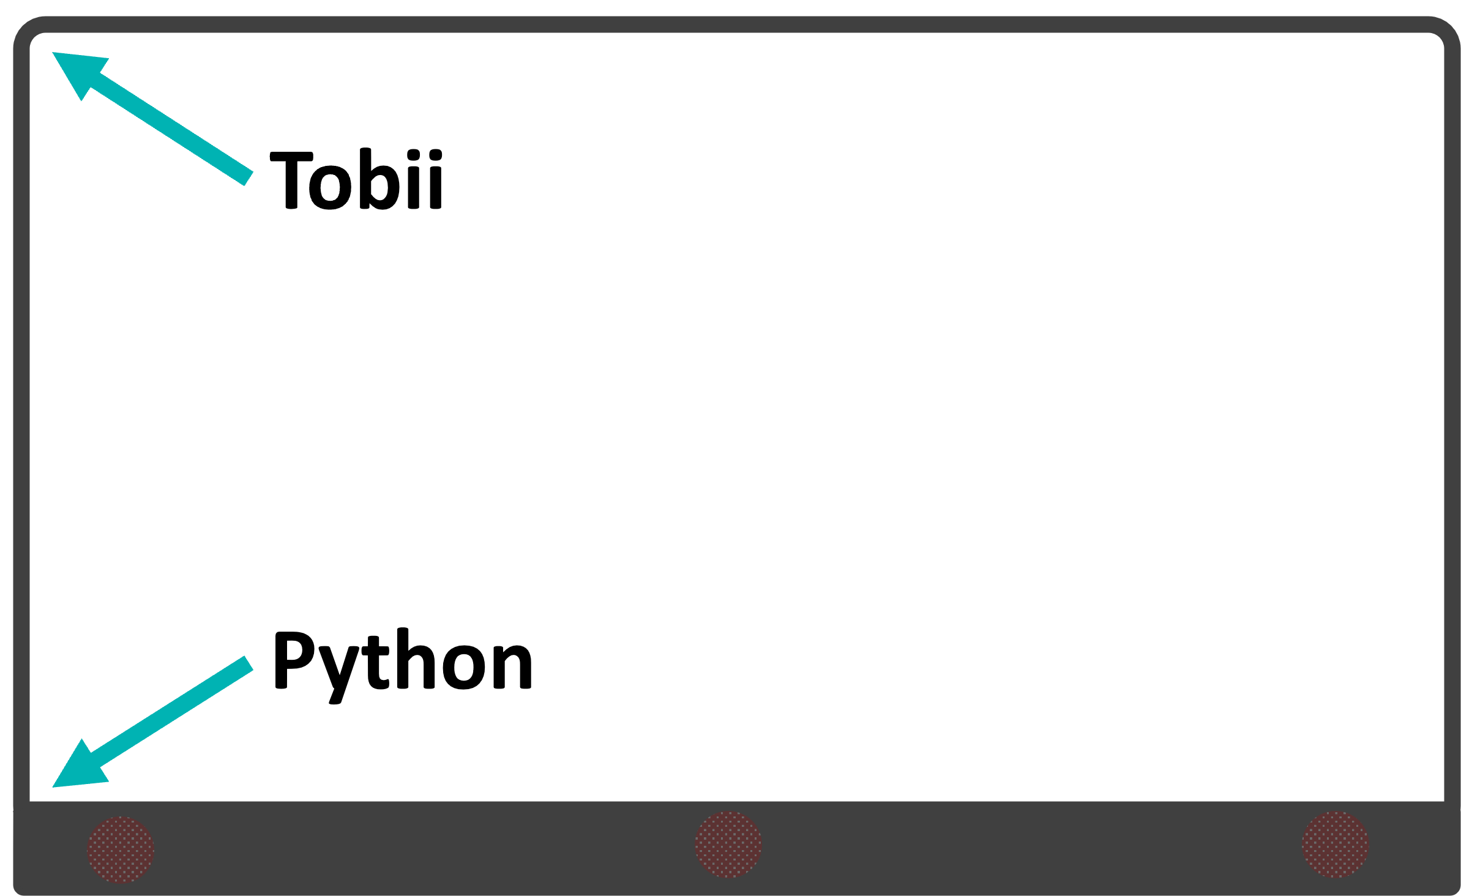
Task: Click the top bezel of the monitor
Action: click(x=736, y=24)
